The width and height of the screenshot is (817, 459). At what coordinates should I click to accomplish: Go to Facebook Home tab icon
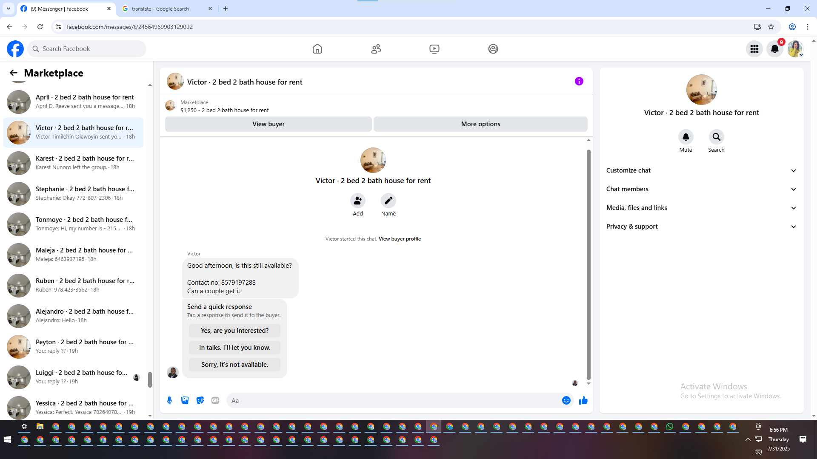[x=317, y=49]
